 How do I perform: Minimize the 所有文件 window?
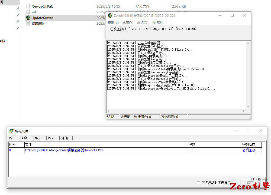click(236, 131)
